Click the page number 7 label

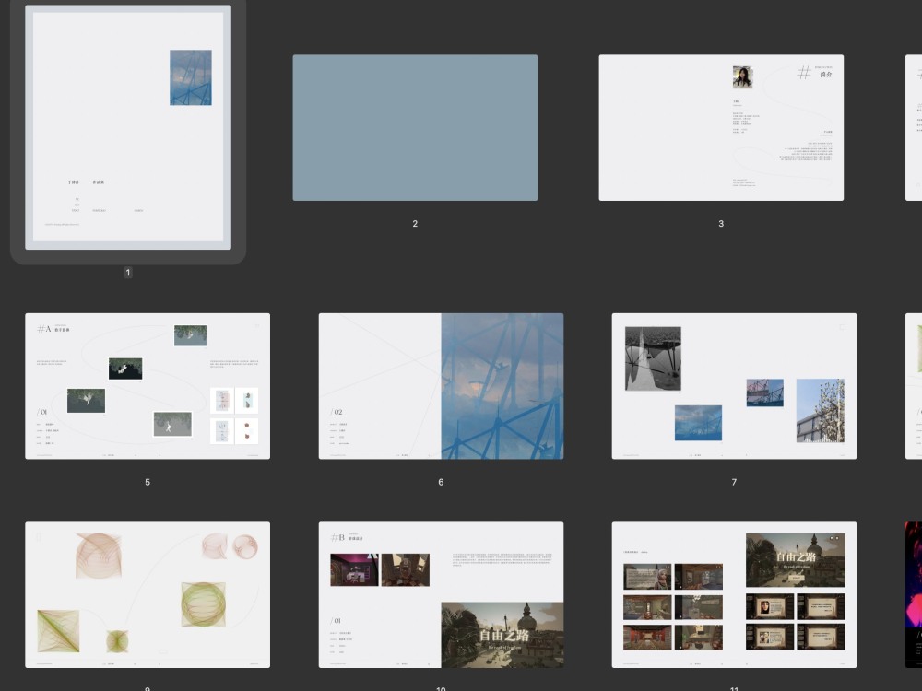click(734, 482)
